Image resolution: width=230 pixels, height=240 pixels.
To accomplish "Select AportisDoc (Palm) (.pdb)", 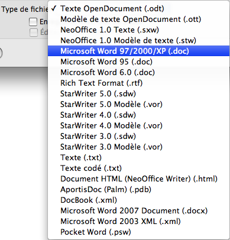I will pos(138,190).
